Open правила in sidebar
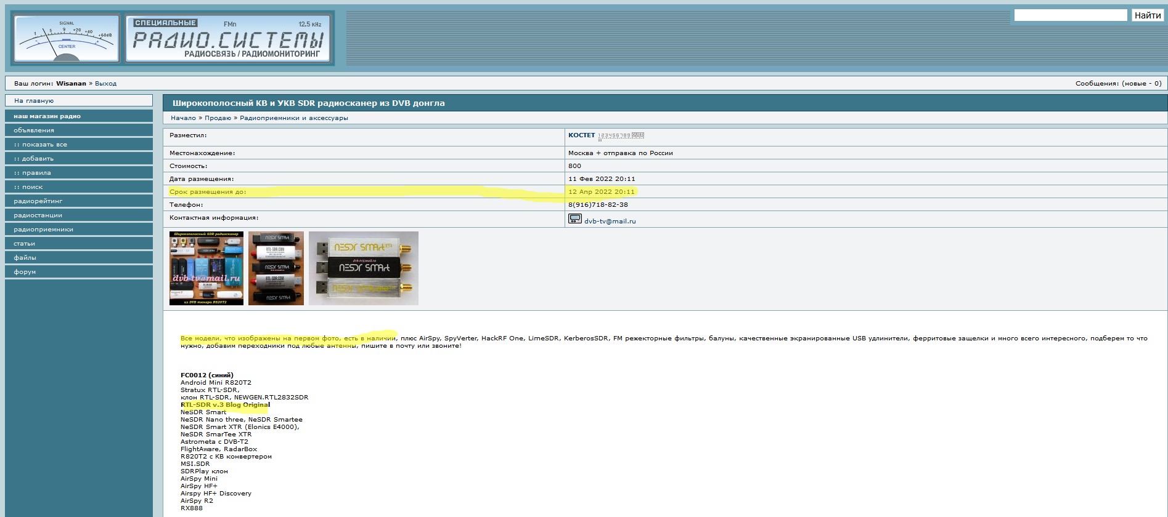 pyautogui.click(x=79, y=172)
